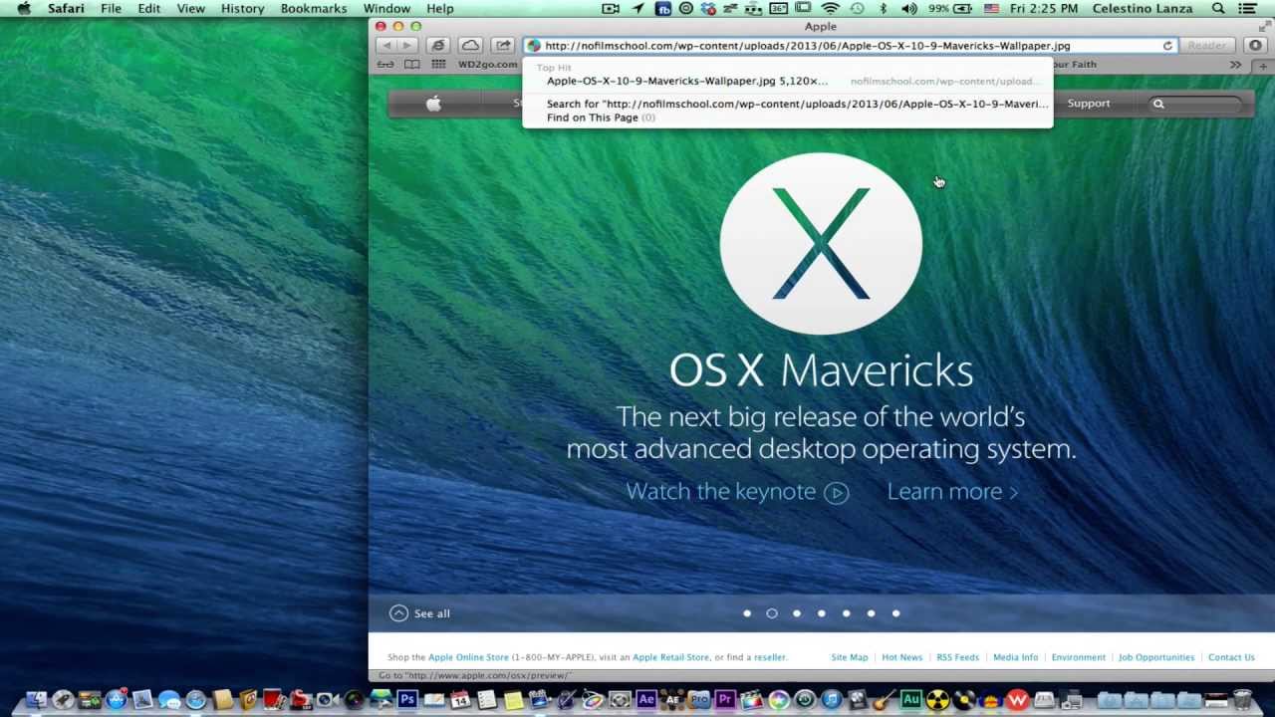
Task: Show more bookmarks with the double chevron
Action: point(1235,65)
